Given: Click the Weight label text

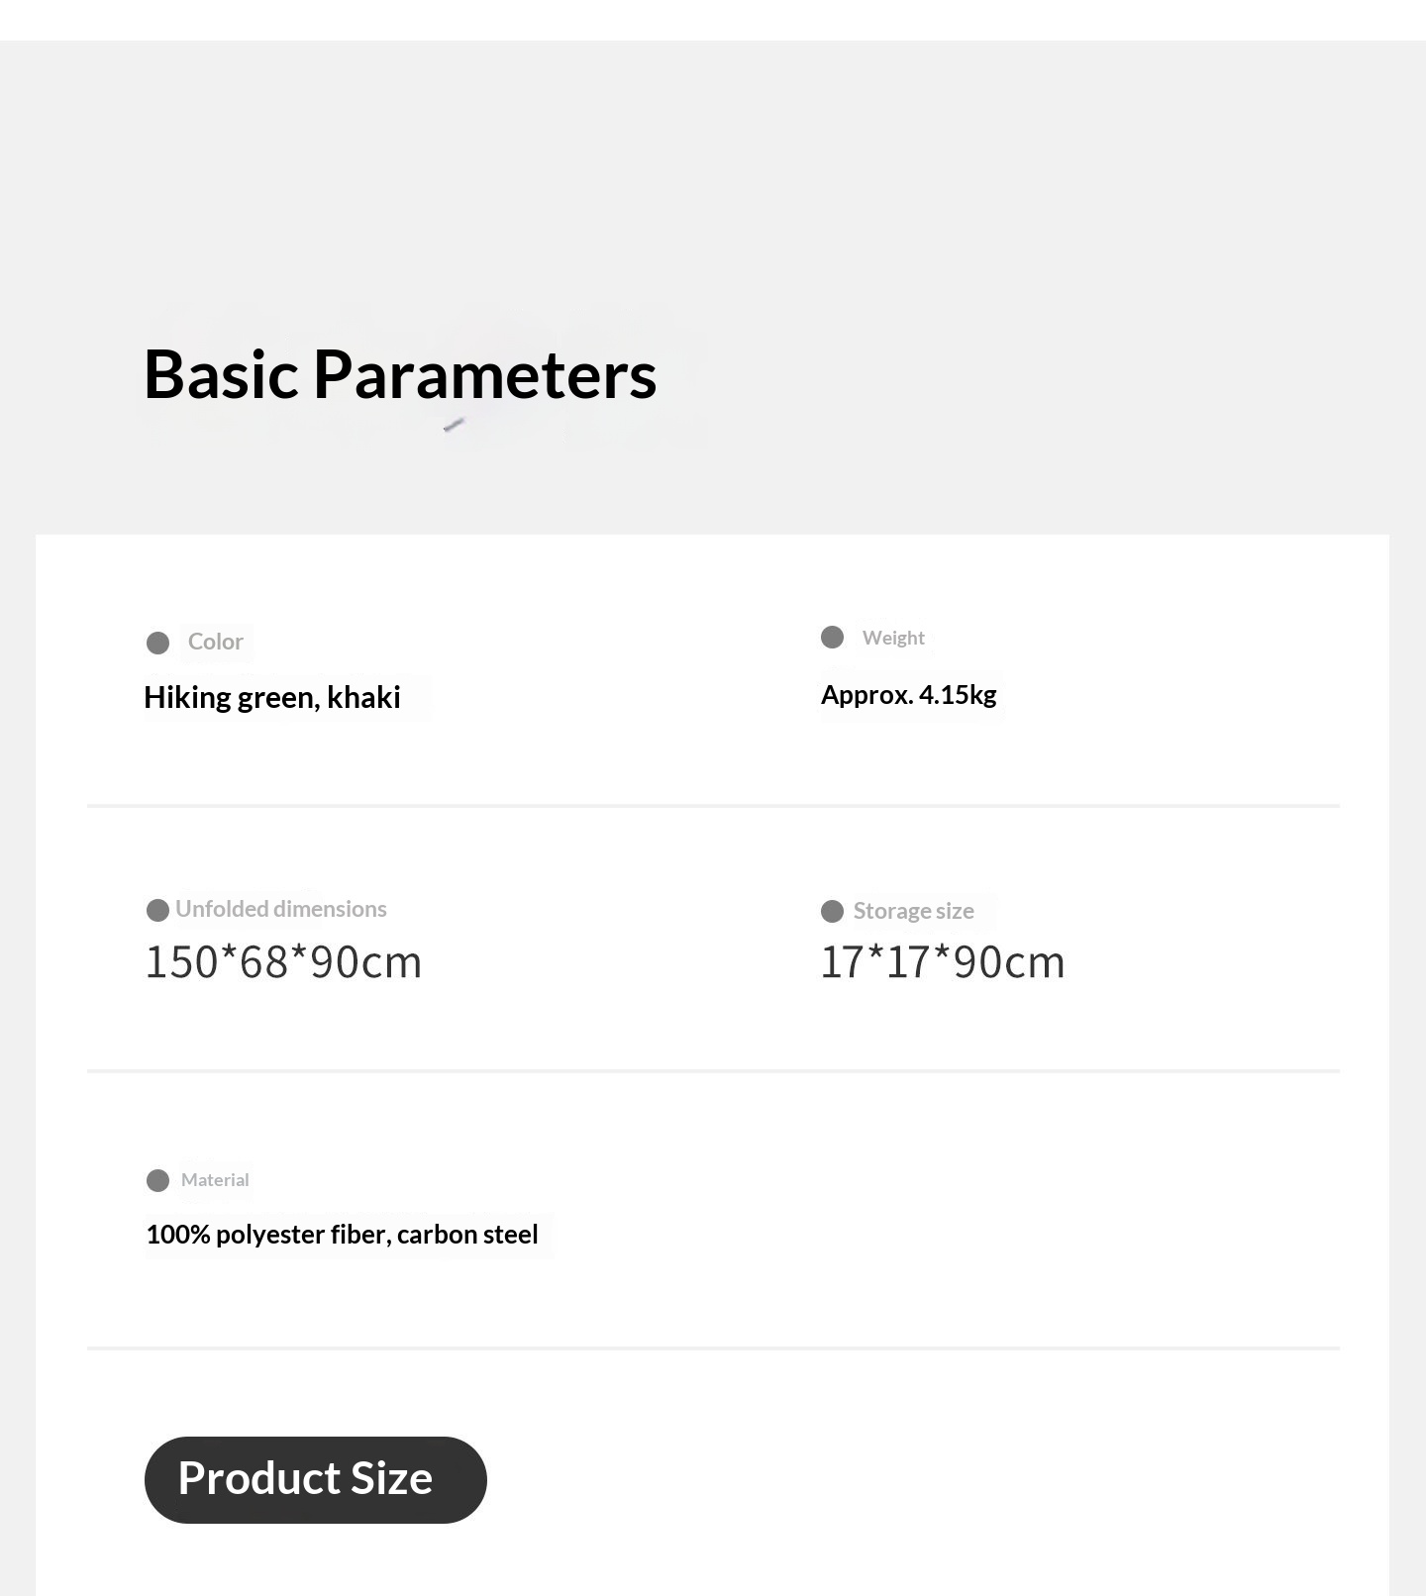Looking at the screenshot, I should coord(892,639).
